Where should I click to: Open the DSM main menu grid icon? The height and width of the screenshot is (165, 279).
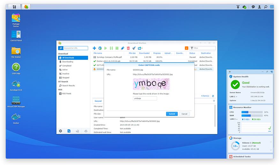point(14,7)
